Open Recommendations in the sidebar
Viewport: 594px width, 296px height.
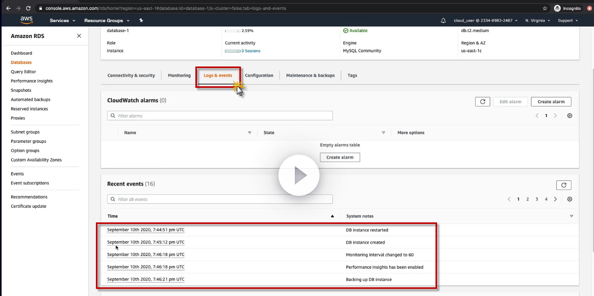[29, 197]
